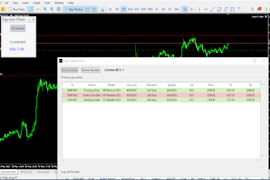
Task: Toggle chart auto scroll icon
Action: click(87, 9)
